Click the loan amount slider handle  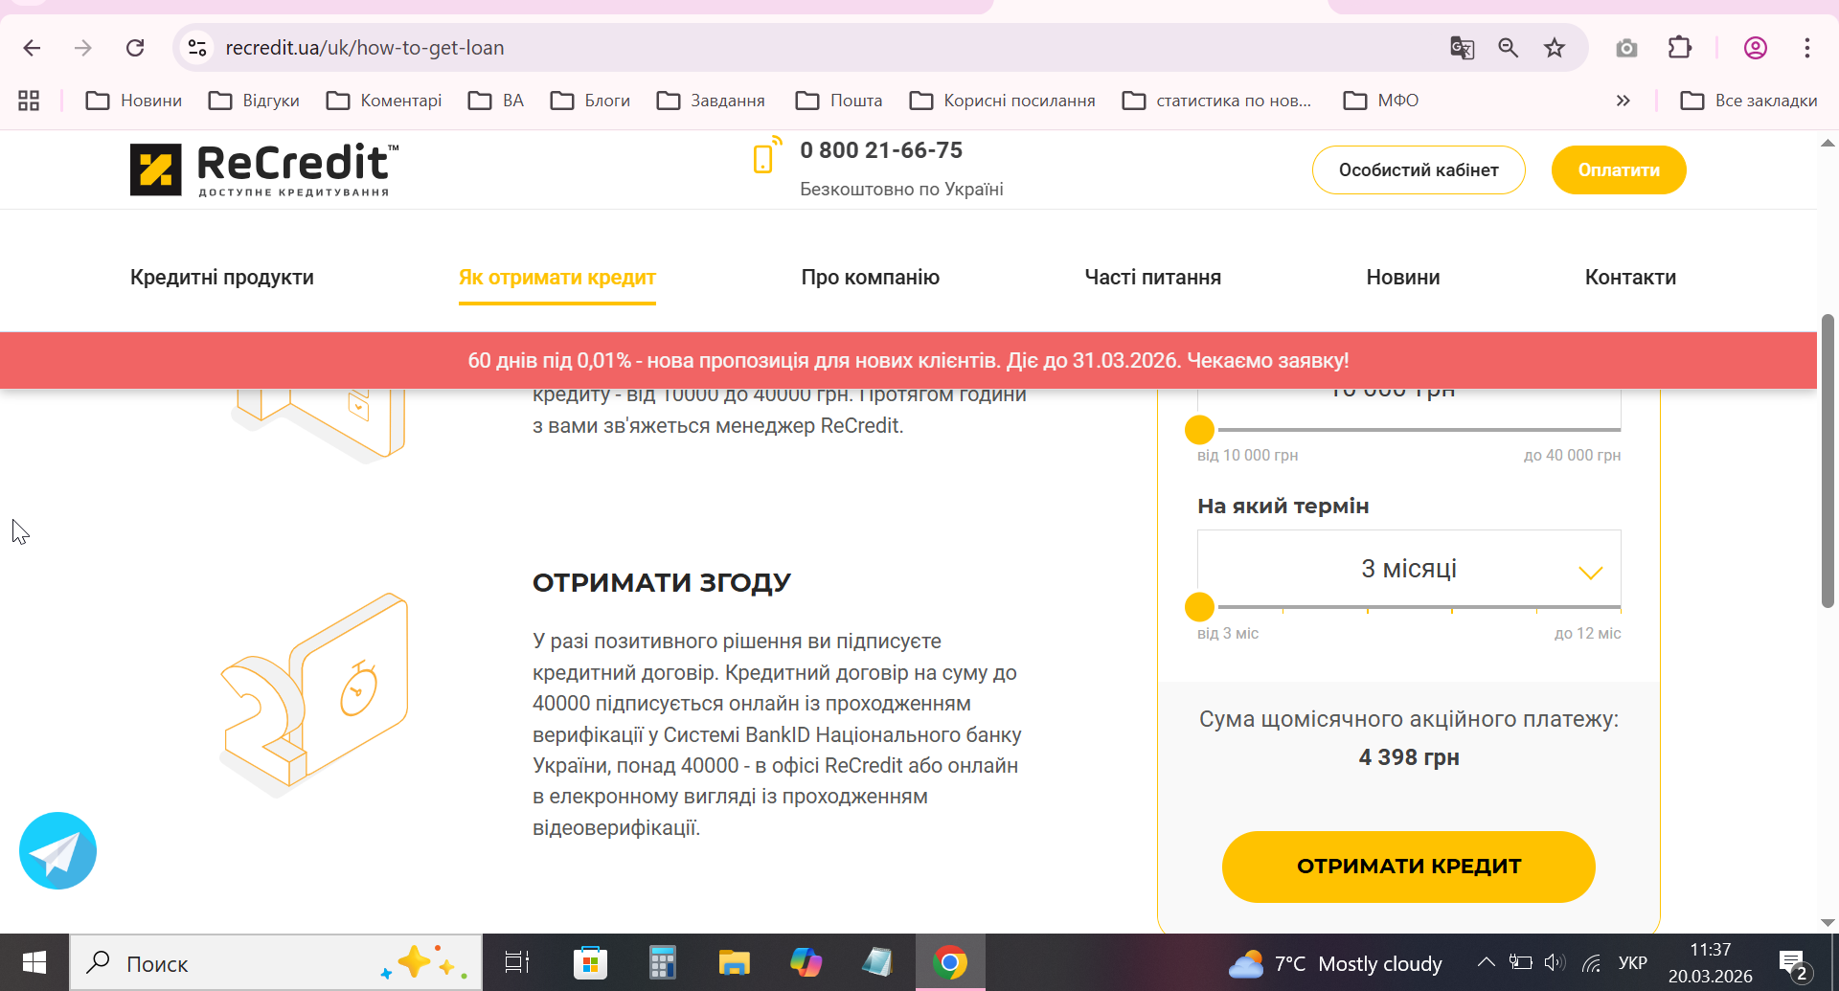(1199, 430)
